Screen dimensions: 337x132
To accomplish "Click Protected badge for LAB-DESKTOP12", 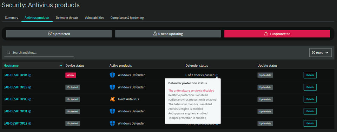I will click(x=73, y=124).
